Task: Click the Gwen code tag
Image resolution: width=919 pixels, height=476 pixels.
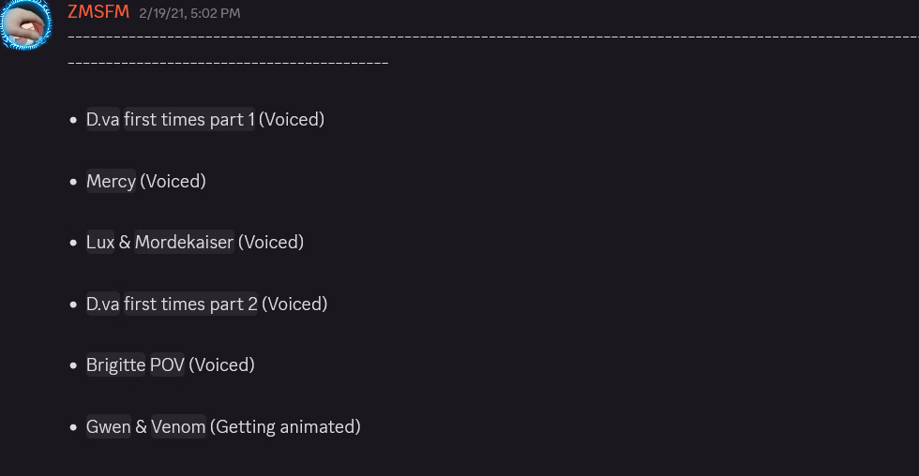Action: [109, 427]
